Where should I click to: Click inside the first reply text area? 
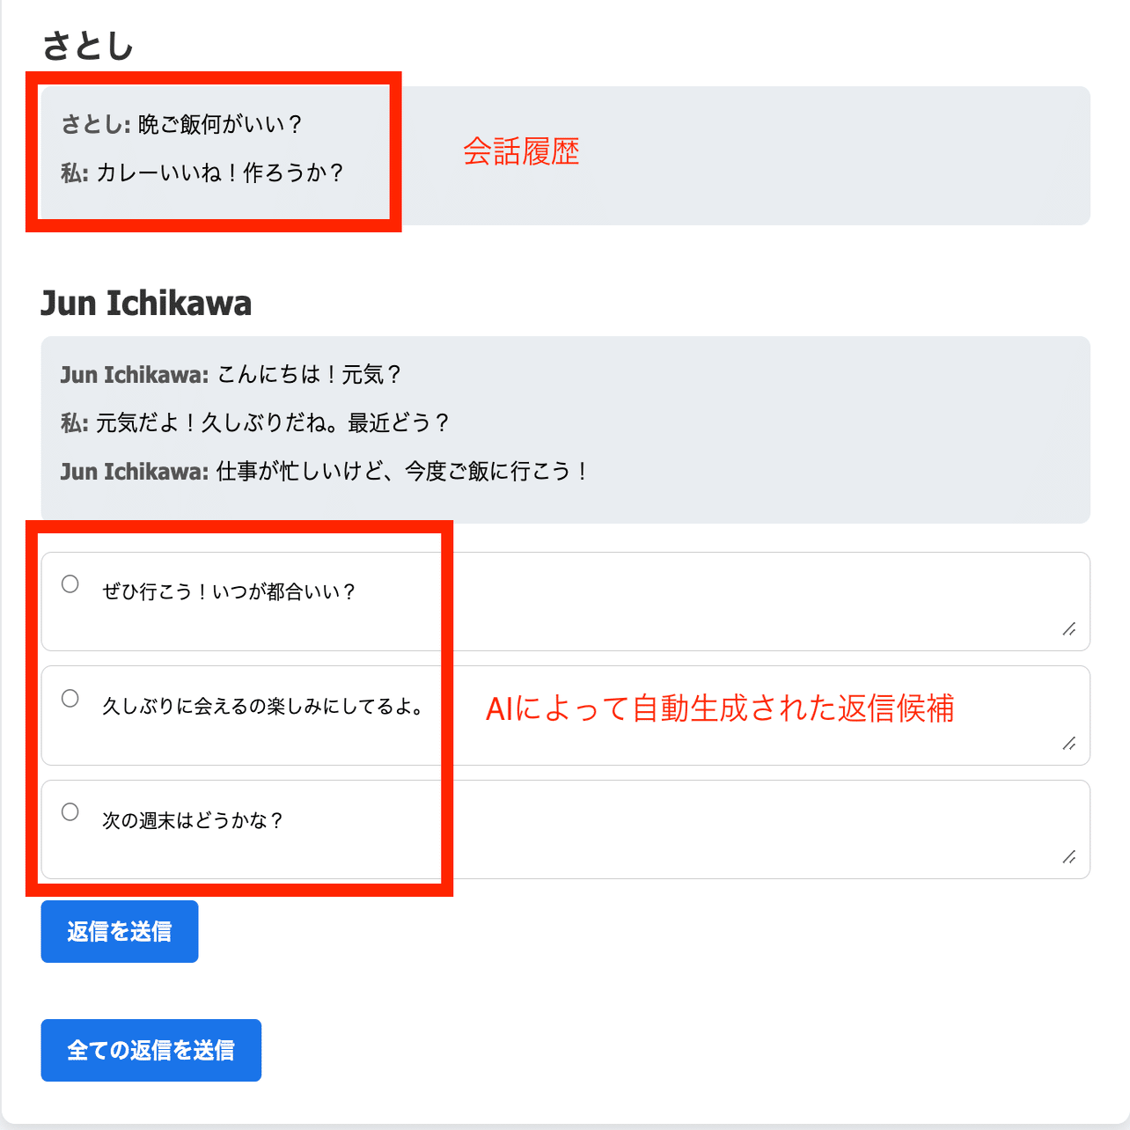point(616,601)
